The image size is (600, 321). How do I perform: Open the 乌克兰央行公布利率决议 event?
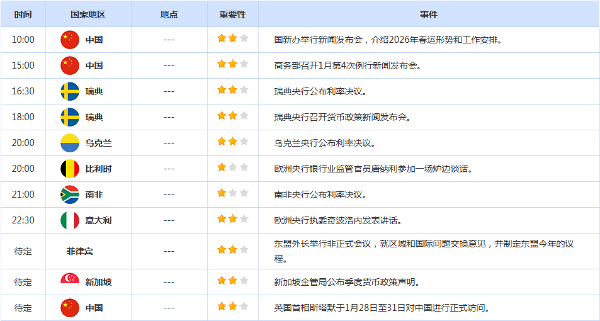tap(325, 143)
